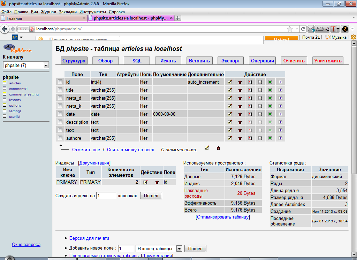Screen dimensions: 357x260
Task: Click the Отметить все link
Action: (x=86, y=150)
